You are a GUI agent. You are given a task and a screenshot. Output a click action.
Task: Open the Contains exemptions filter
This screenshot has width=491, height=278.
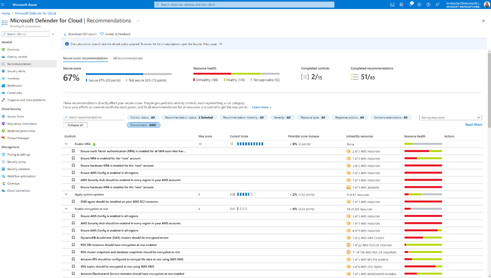coord(390,118)
